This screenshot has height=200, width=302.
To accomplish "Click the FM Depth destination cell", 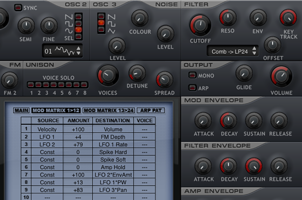I will 113,137.
